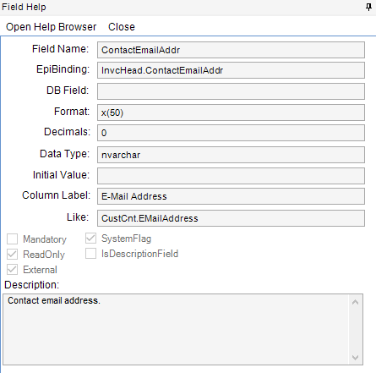Click the Column Label field E-Mail Address

231,196
